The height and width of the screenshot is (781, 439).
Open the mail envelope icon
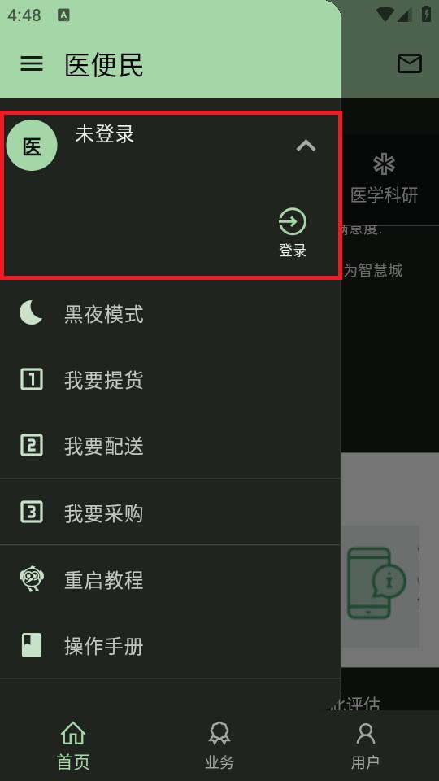(409, 63)
